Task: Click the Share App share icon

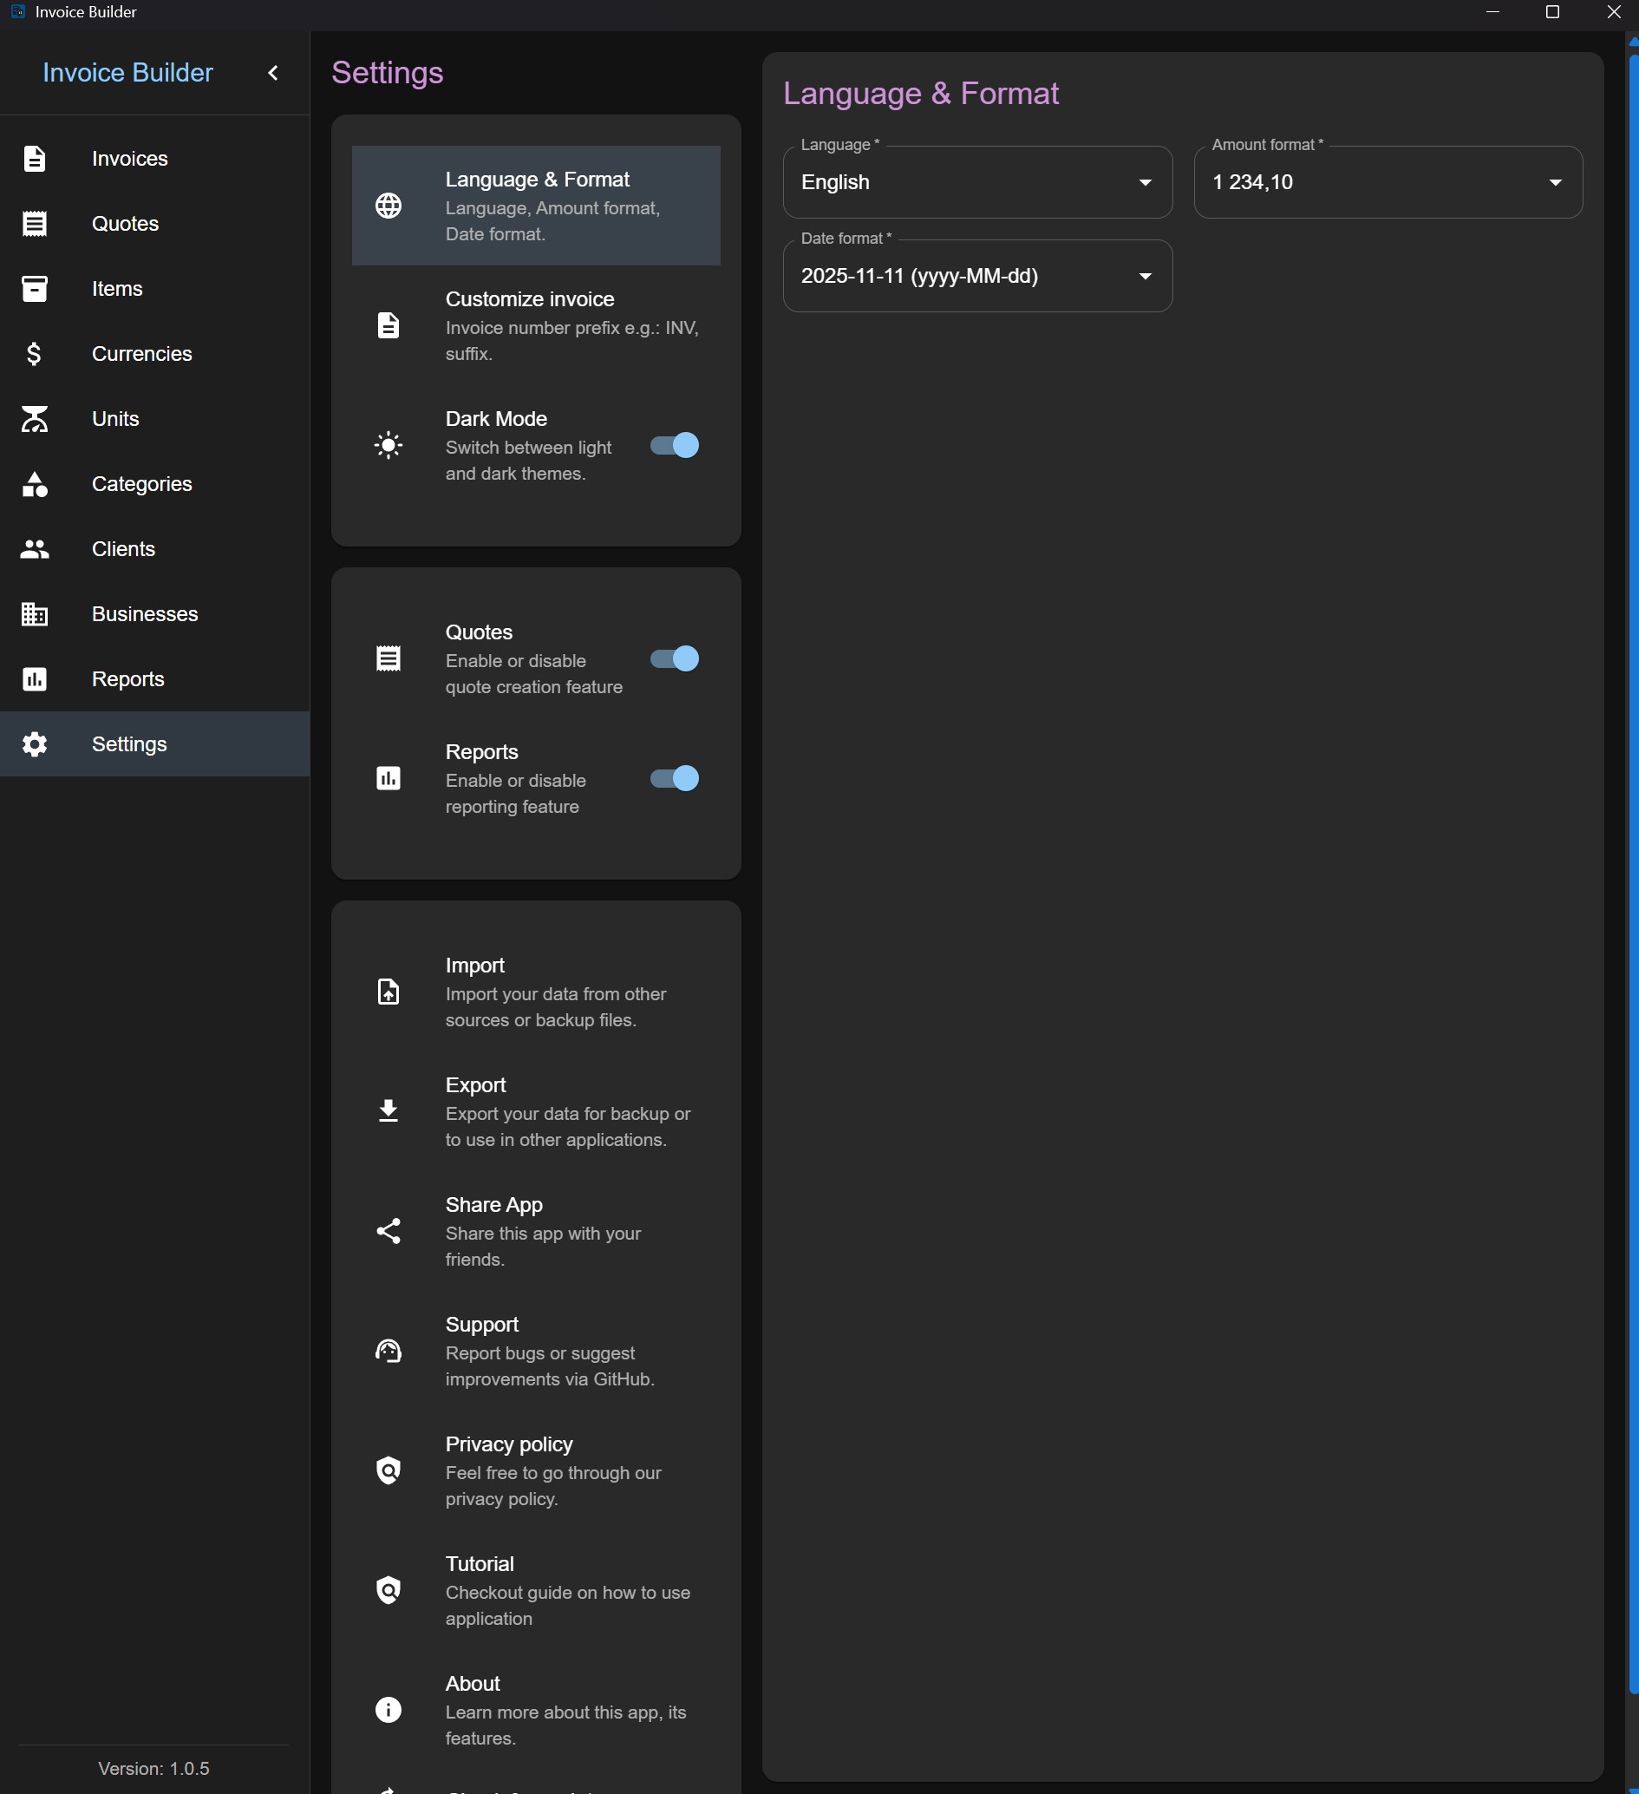Action: click(x=388, y=1231)
